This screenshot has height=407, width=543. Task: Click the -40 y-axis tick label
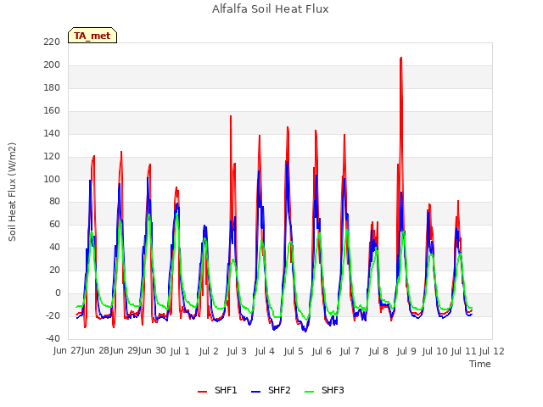53,338
